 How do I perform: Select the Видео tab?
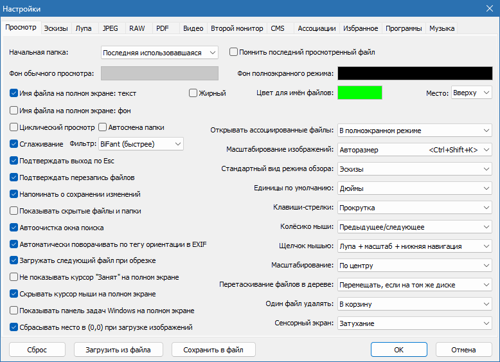pos(193,28)
